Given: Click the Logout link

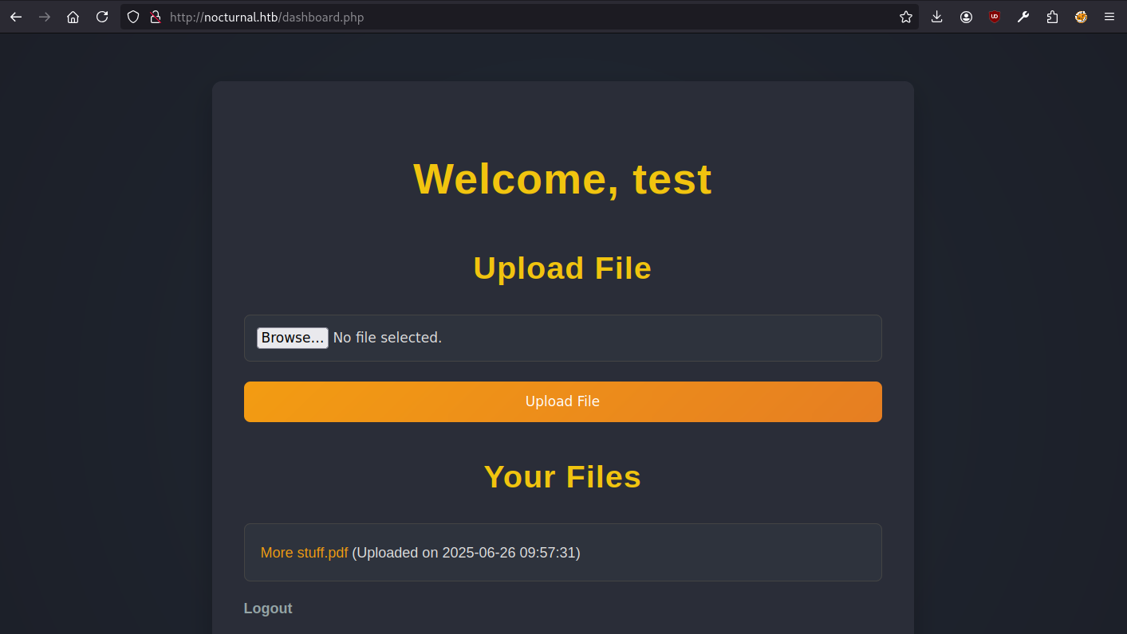Looking at the screenshot, I should click(268, 609).
